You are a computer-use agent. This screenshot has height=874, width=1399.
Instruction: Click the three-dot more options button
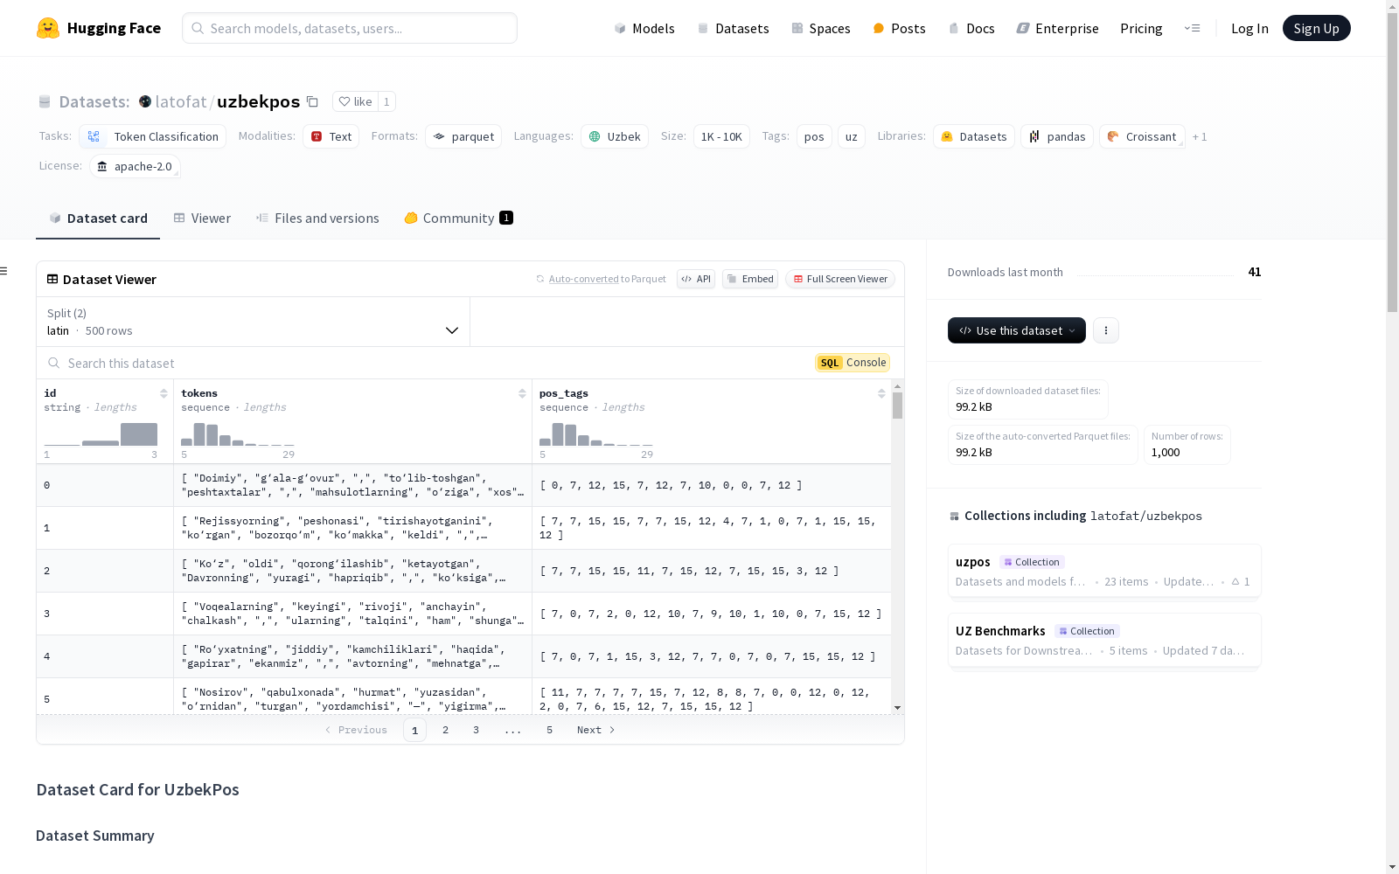point(1106,330)
